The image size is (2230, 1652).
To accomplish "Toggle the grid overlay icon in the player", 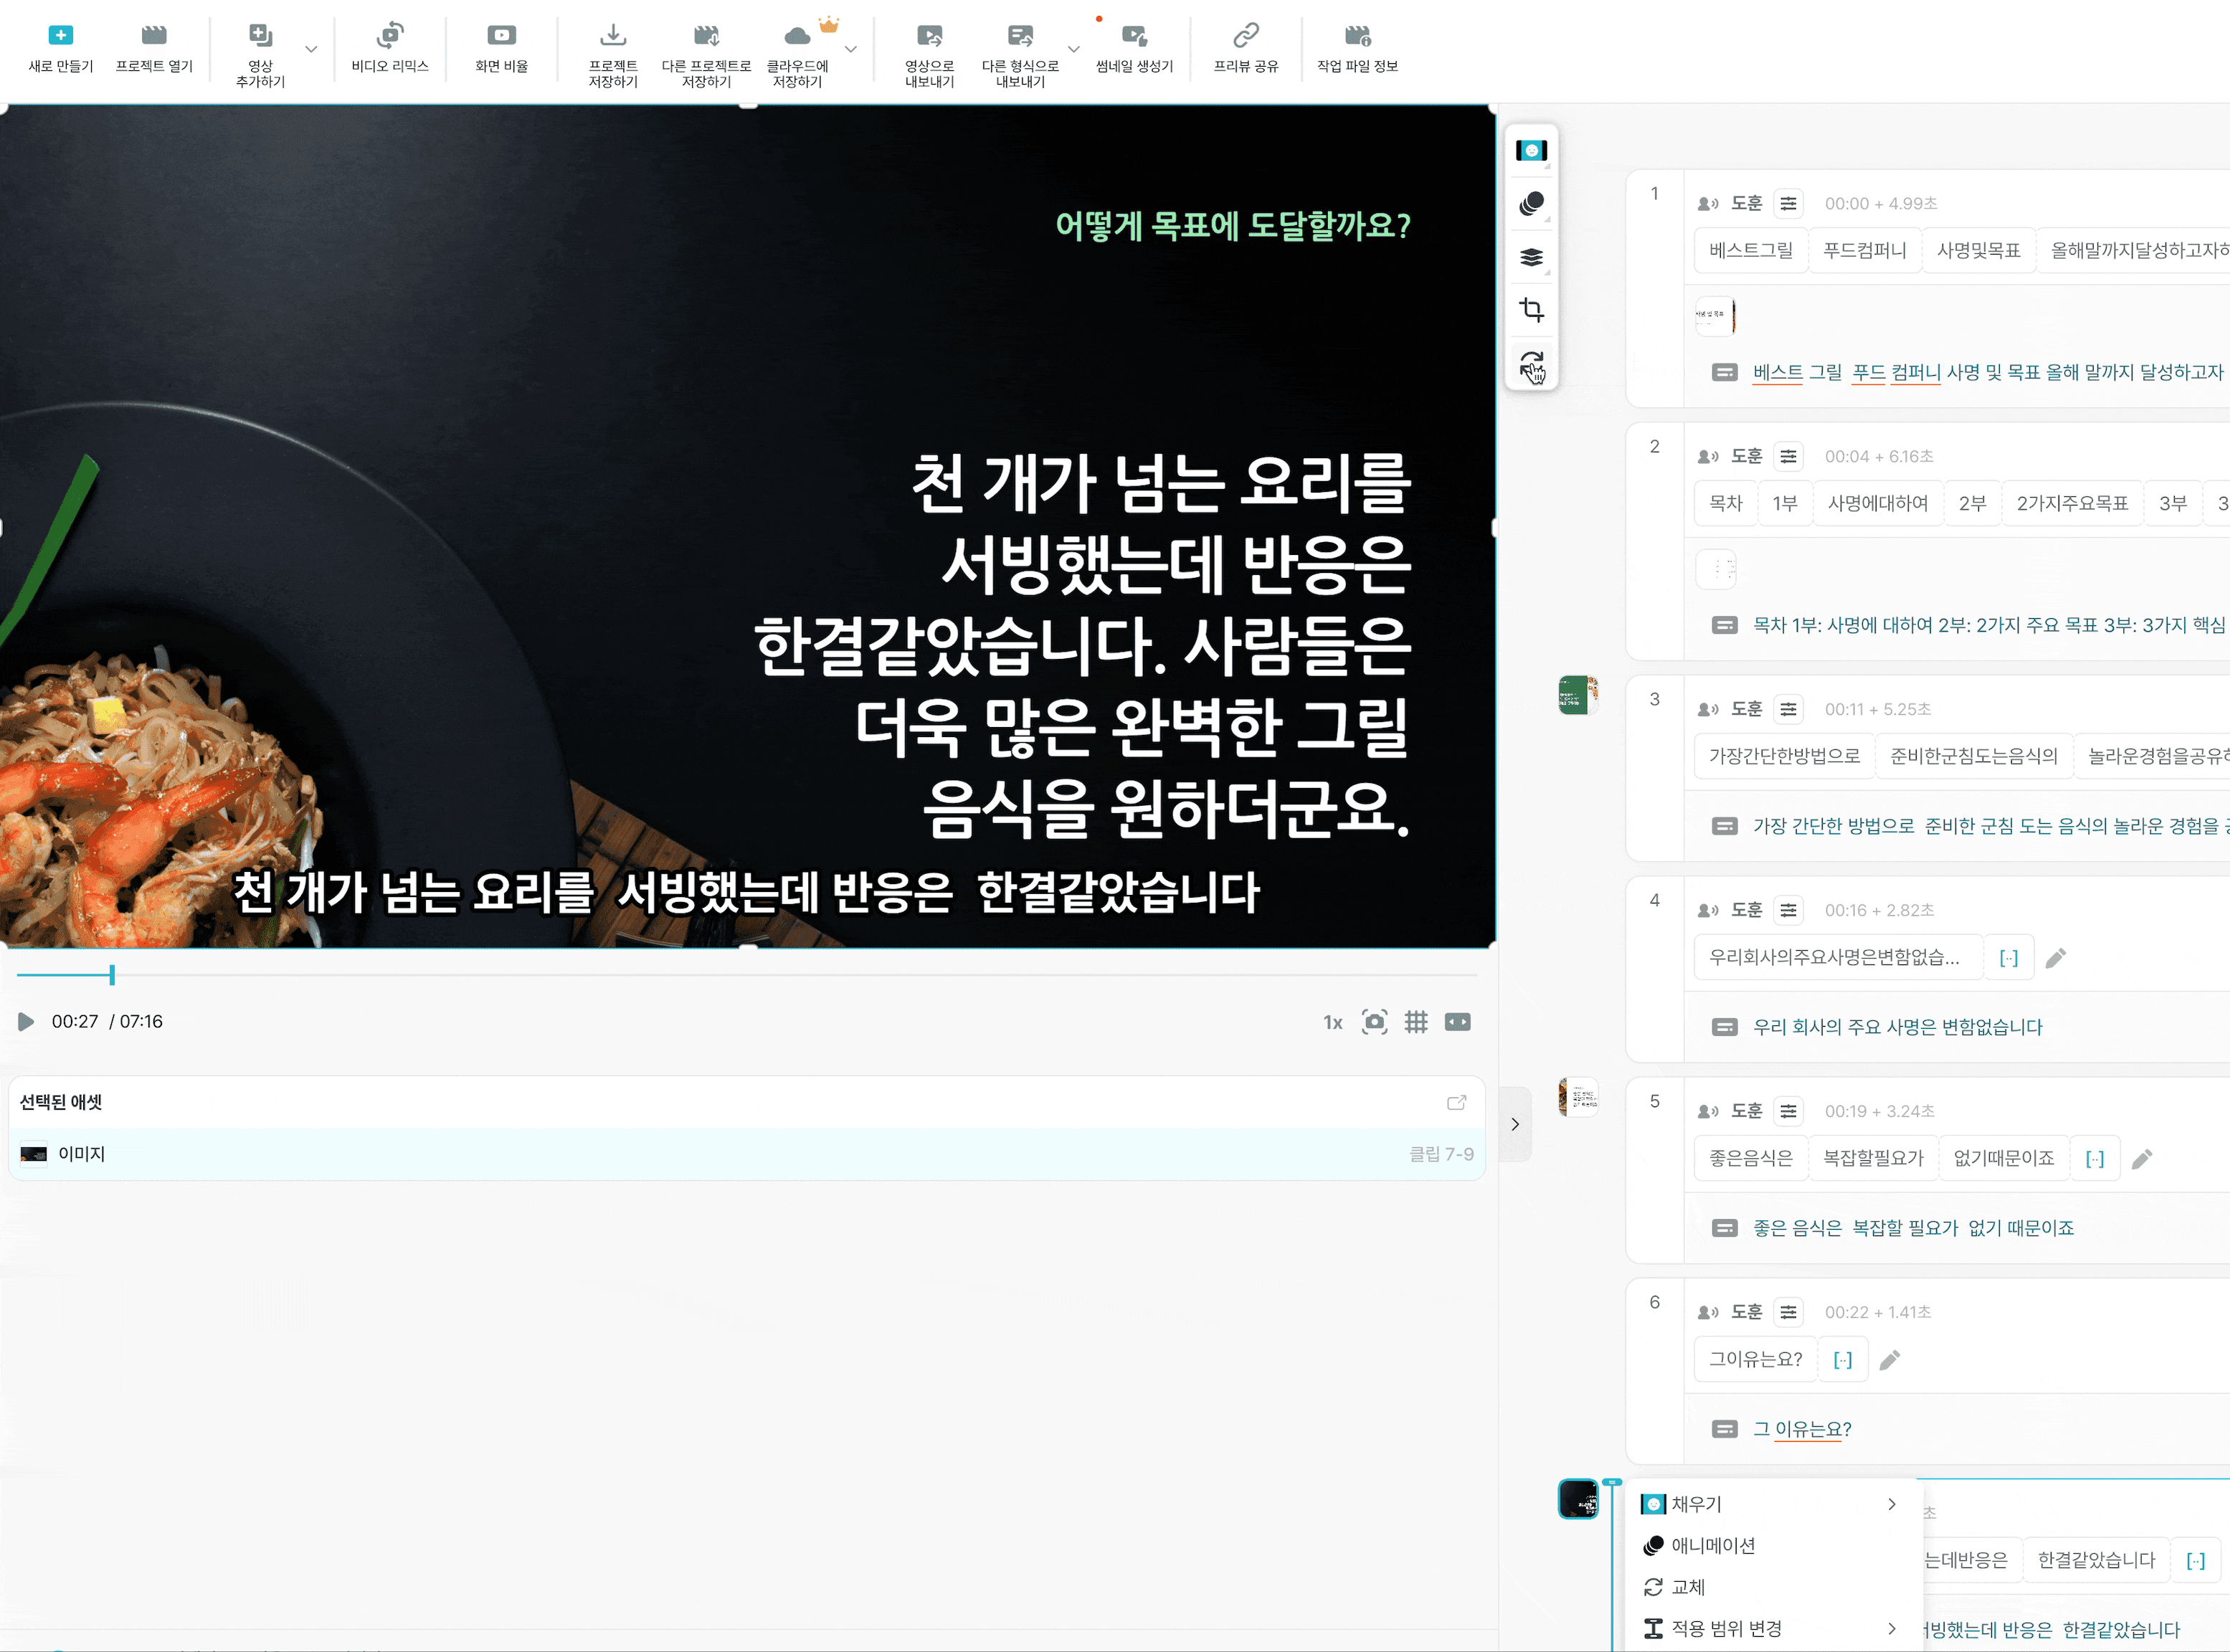I will (x=1417, y=1021).
